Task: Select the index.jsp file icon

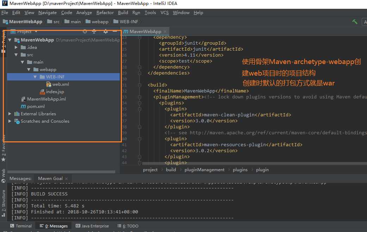Action: (x=42, y=92)
